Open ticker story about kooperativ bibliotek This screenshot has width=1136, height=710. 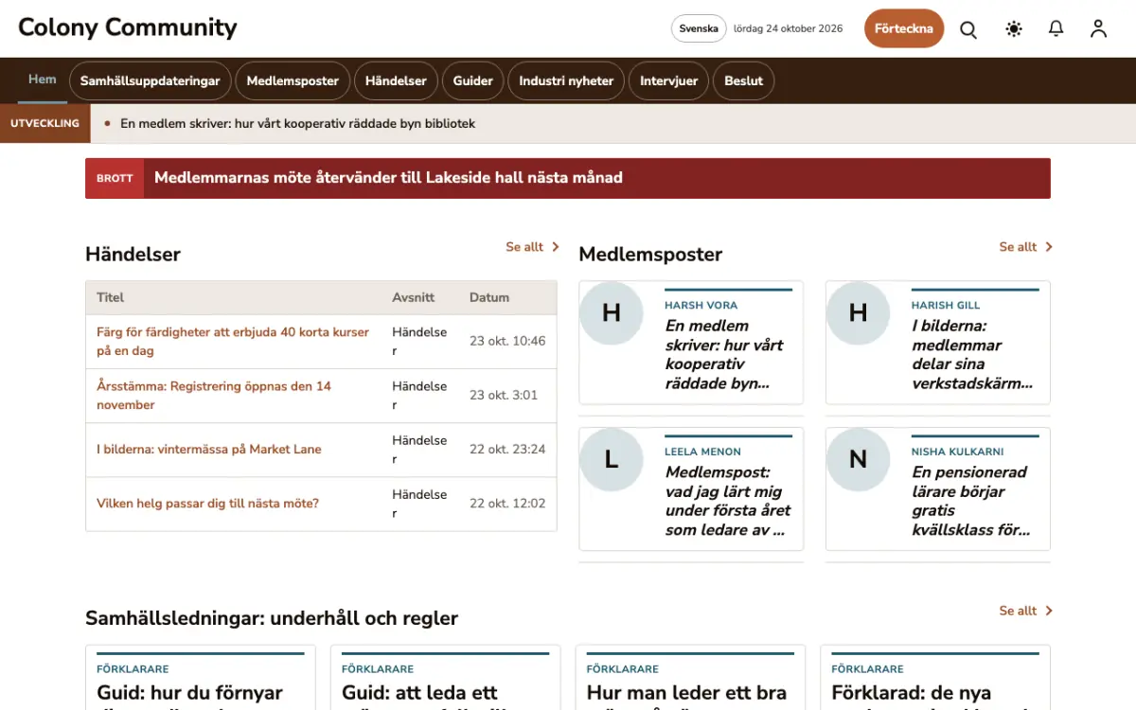pyautogui.click(x=297, y=123)
